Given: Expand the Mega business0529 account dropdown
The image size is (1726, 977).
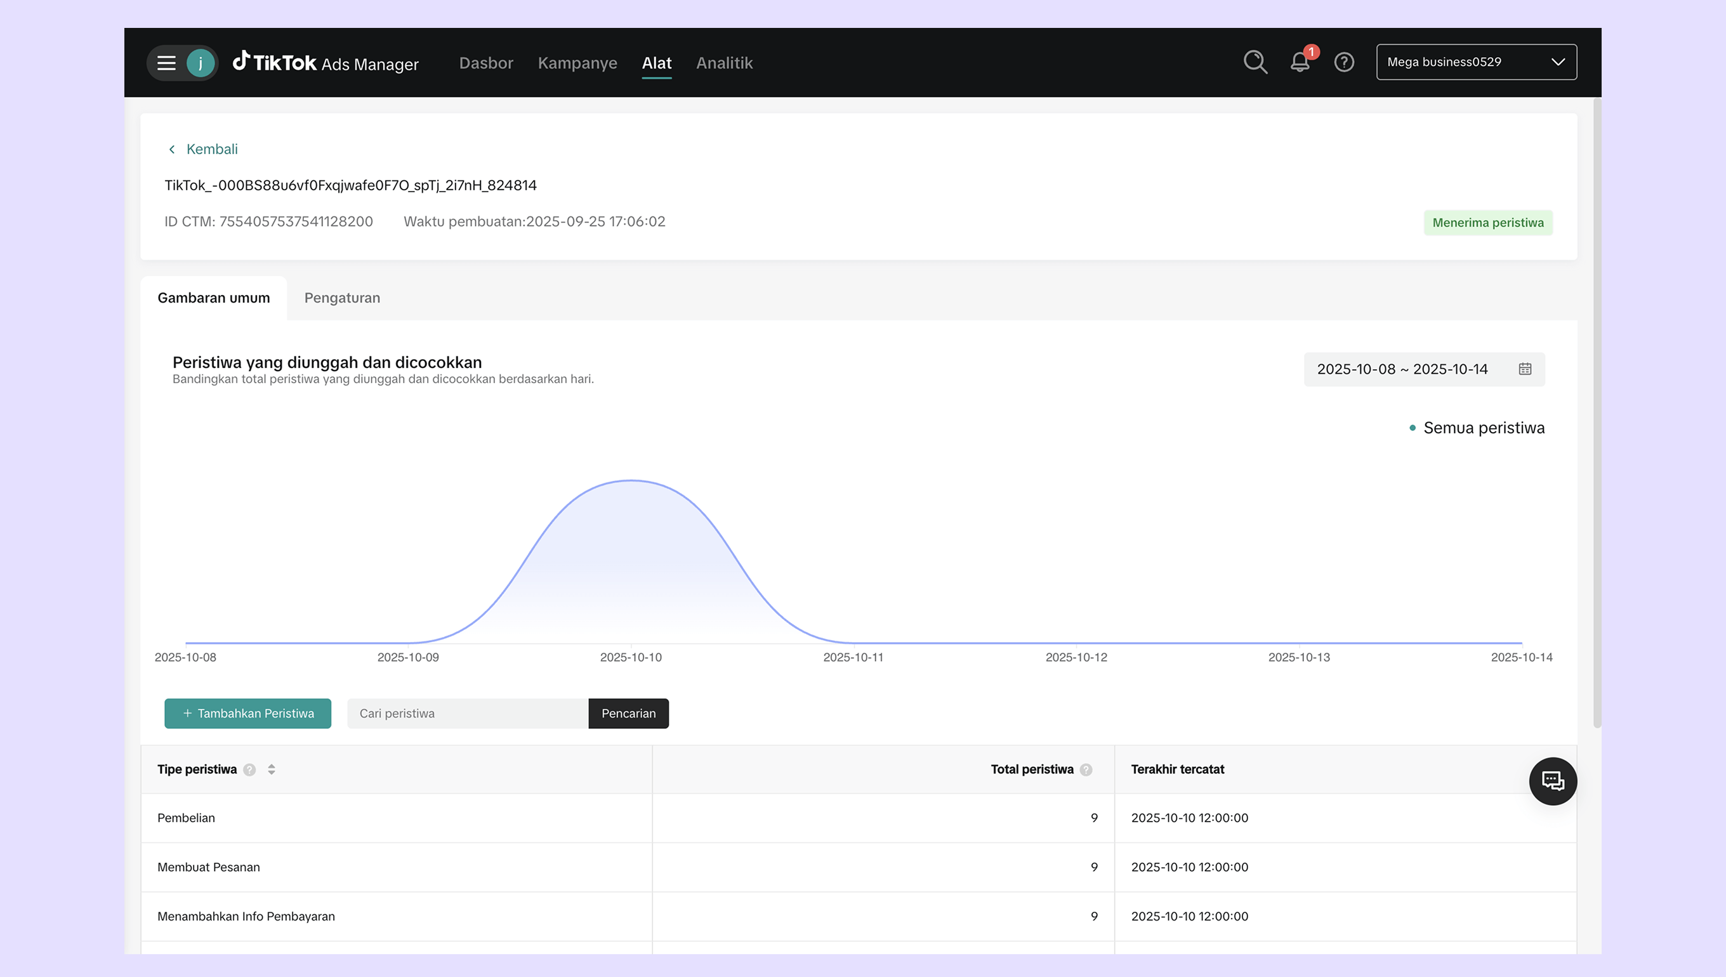Looking at the screenshot, I should click(x=1476, y=62).
